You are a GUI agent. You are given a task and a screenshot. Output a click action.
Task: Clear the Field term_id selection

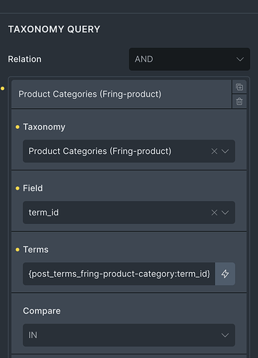(214, 213)
